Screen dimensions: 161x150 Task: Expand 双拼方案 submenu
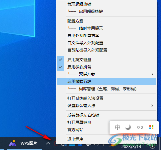(106, 74)
